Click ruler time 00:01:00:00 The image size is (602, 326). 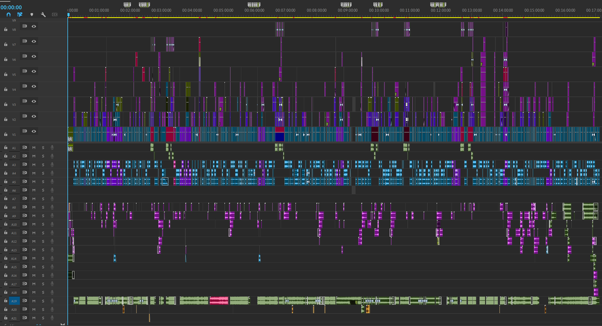click(99, 10)
